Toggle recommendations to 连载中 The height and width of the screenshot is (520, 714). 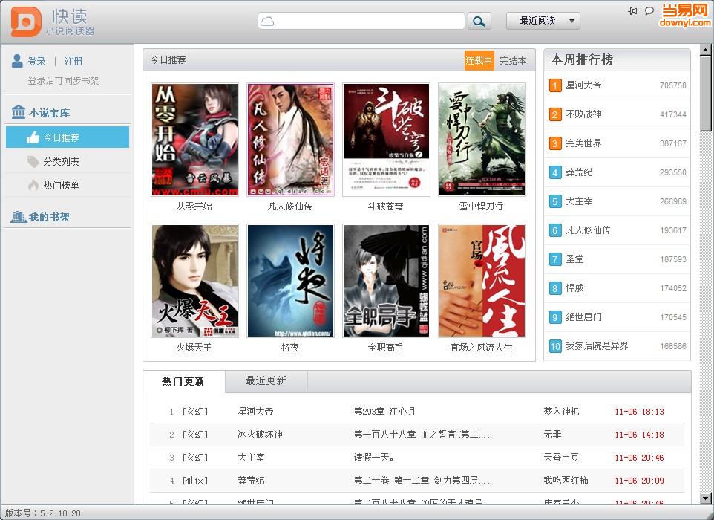(x=479, y=61)
